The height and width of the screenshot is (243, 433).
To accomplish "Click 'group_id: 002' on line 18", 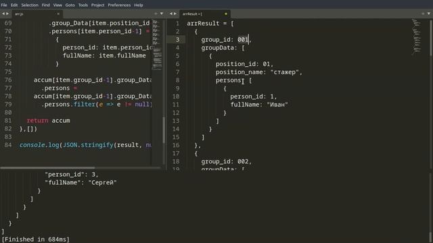I will point(225,161).
